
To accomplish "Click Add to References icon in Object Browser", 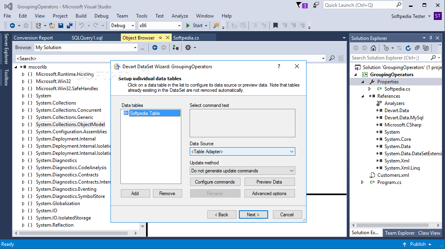I will [x=176, y=47].
